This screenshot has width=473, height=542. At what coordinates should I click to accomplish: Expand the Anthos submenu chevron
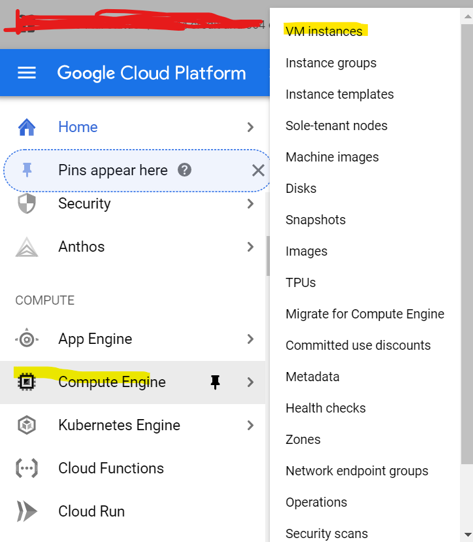pos(250,246)
